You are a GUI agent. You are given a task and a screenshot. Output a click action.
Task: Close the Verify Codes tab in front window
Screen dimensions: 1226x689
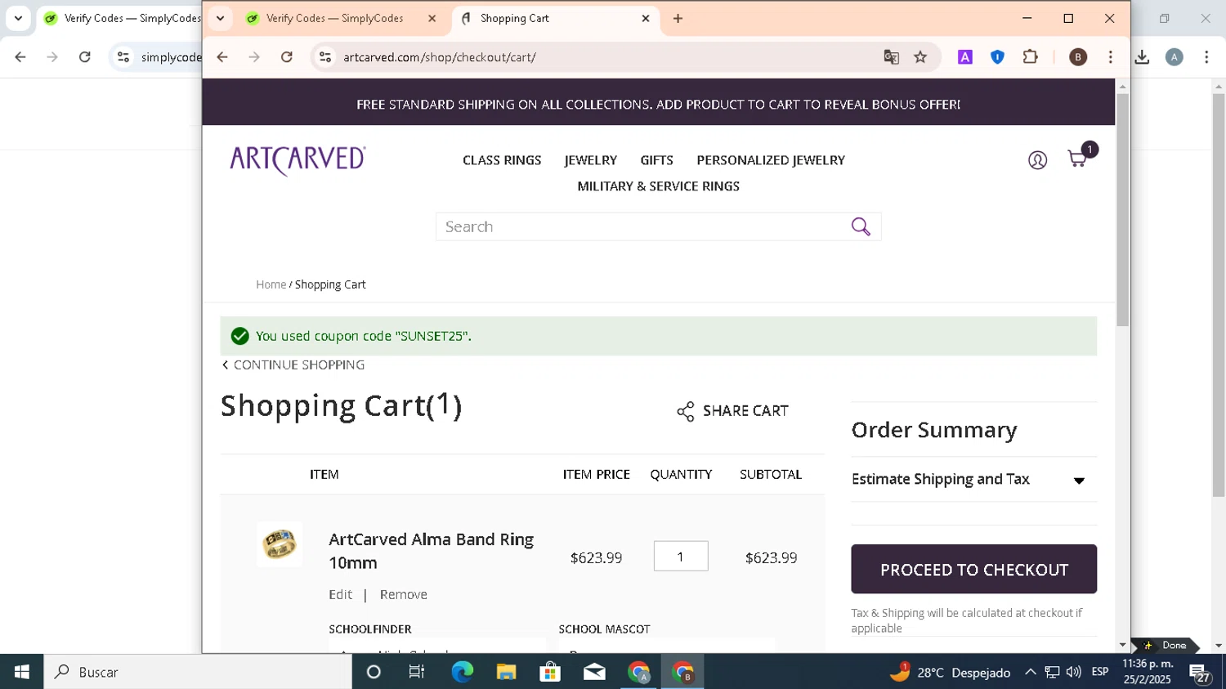432,18
